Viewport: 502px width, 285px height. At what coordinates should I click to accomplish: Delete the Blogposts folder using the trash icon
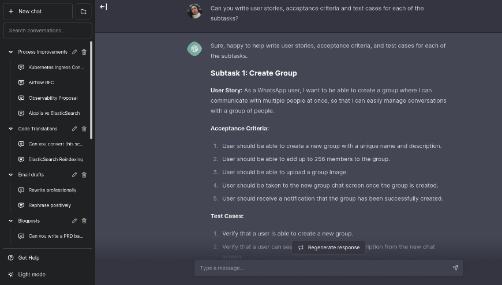(x=84, y=221)
